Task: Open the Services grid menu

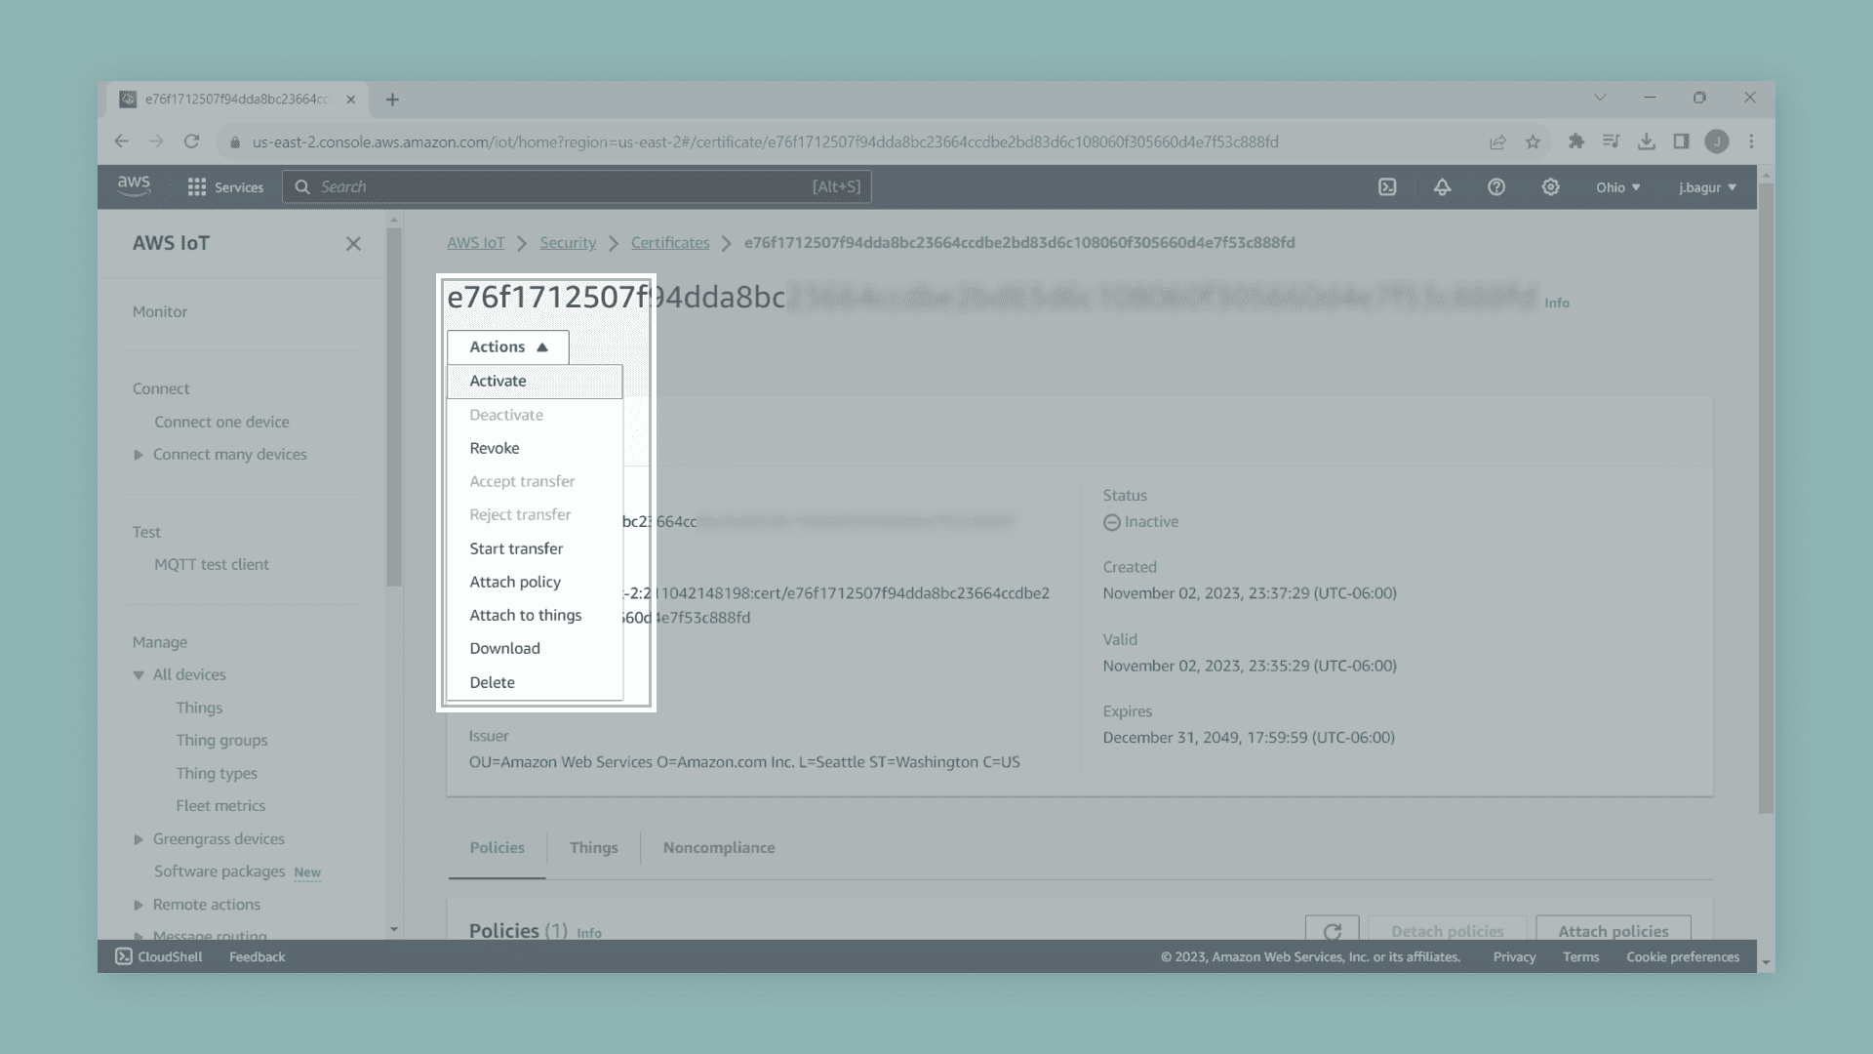Action: tap(225, 187)
